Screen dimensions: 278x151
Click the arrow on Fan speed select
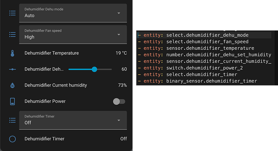[119, 34]
